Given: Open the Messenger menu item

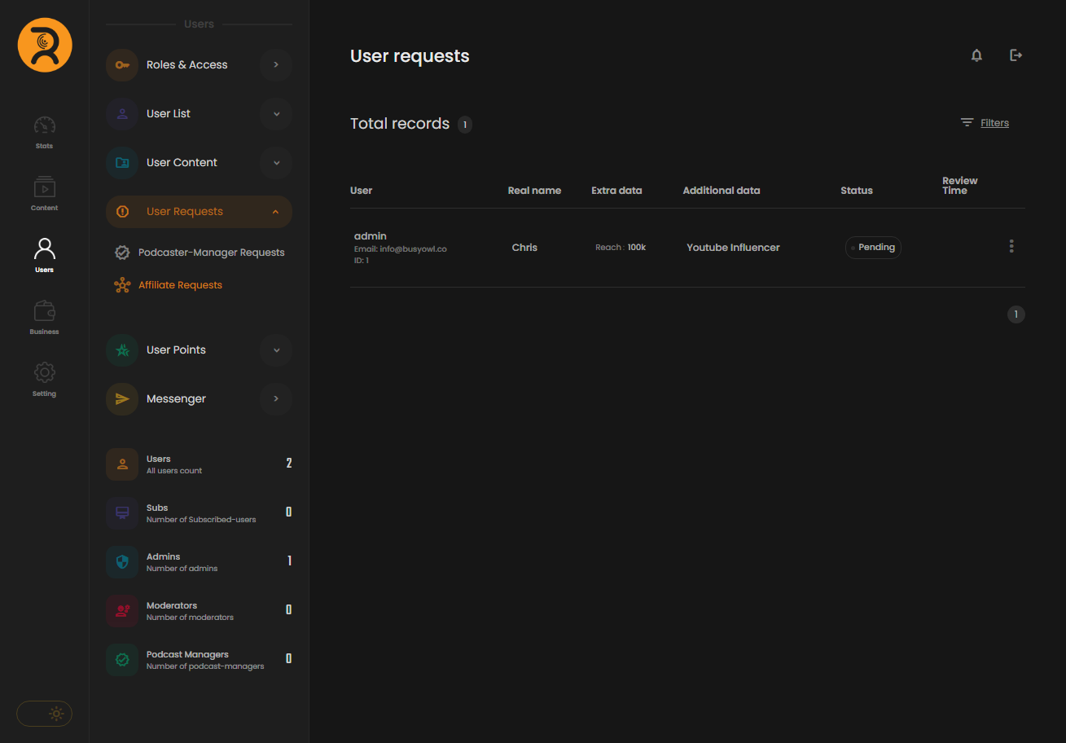Looking at the screenshot, I should [176, 399].
